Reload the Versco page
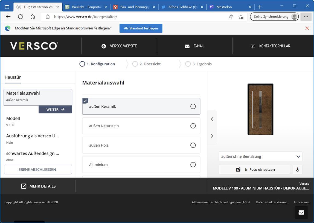Viewport: 314px width, 223px height. (21, 17)
